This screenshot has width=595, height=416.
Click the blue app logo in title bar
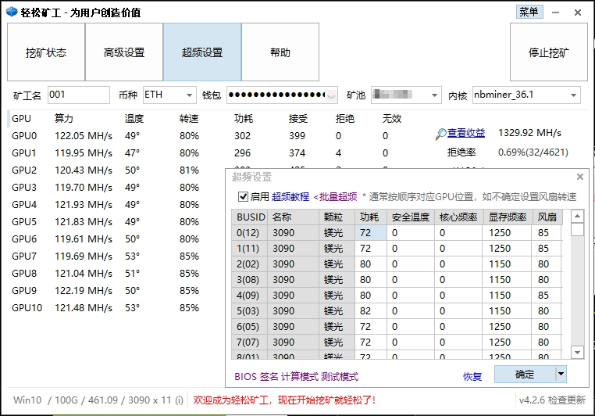10,12
